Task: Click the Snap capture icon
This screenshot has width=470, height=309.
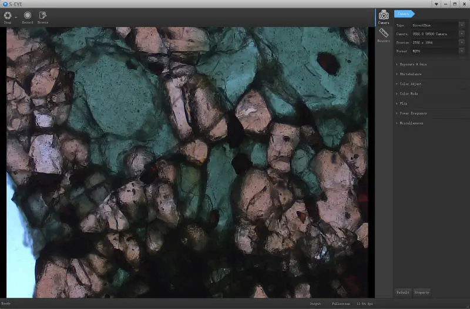Action: [x=8, y=15]
